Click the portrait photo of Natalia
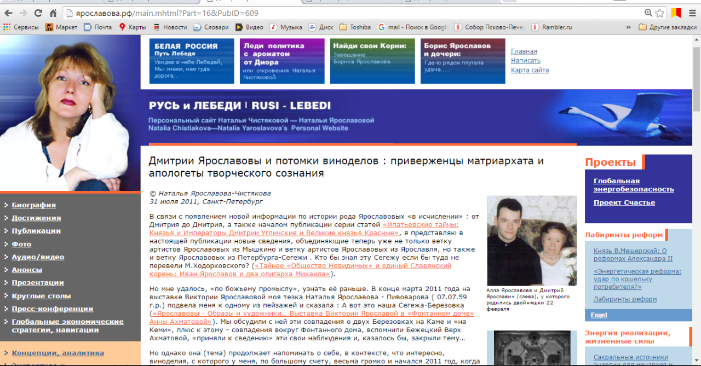The image size is (701, 366). coord(70,113)
